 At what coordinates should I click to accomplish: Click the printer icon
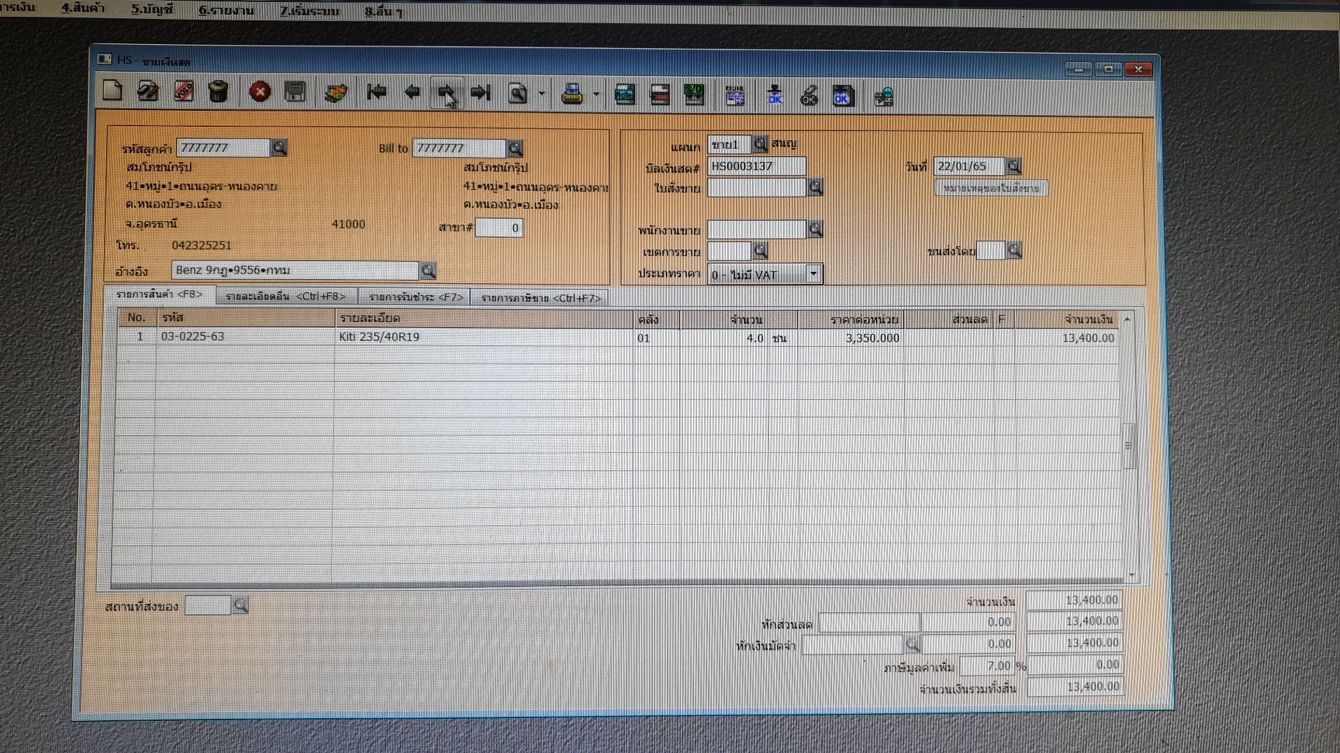click(572, 94)
